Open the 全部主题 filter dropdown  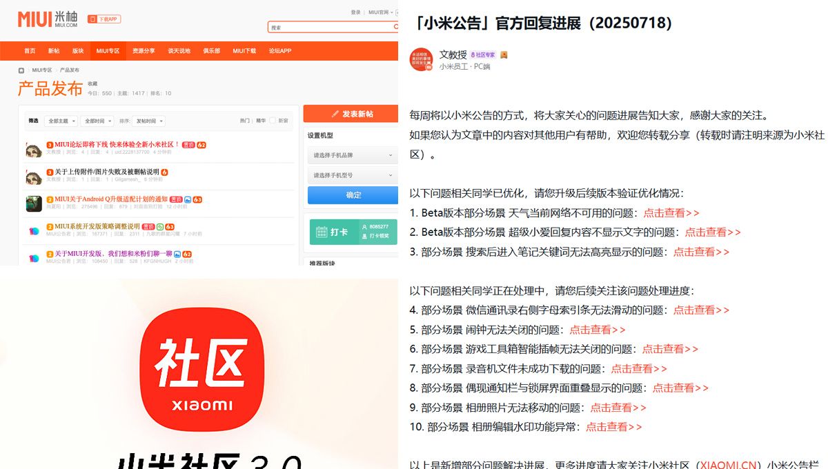(x=61, y=121)
